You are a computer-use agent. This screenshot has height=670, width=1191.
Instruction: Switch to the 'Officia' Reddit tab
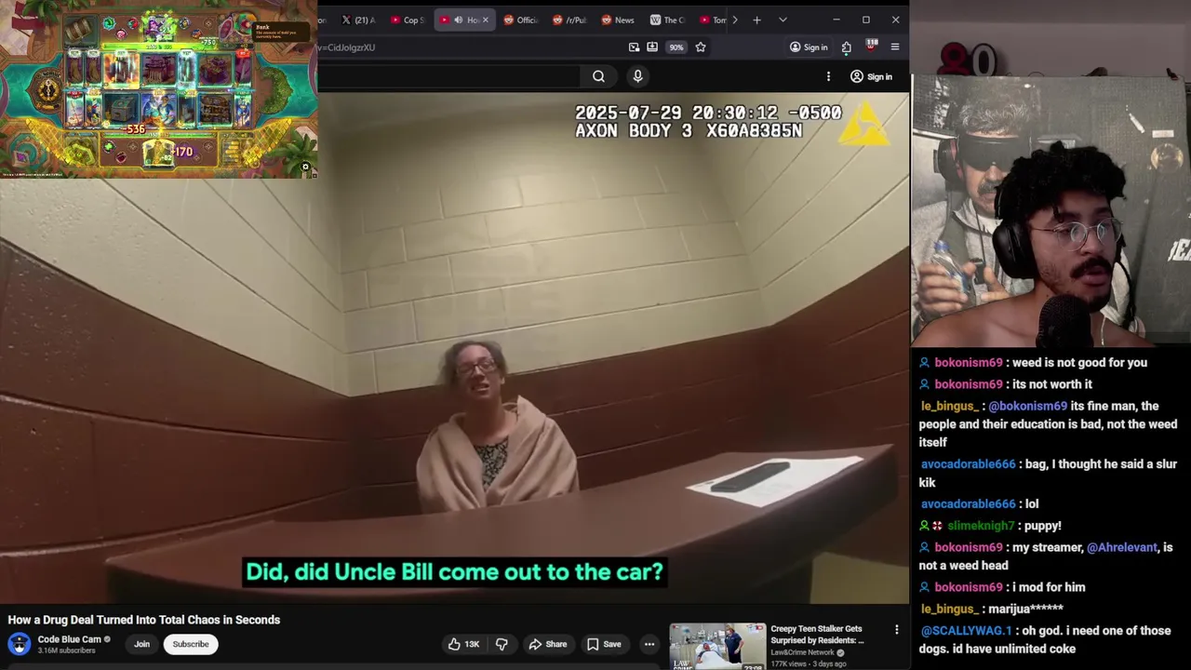[521, 20]
